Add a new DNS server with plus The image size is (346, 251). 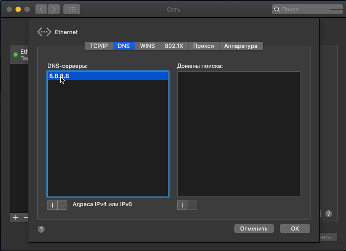tap(52, 205)
